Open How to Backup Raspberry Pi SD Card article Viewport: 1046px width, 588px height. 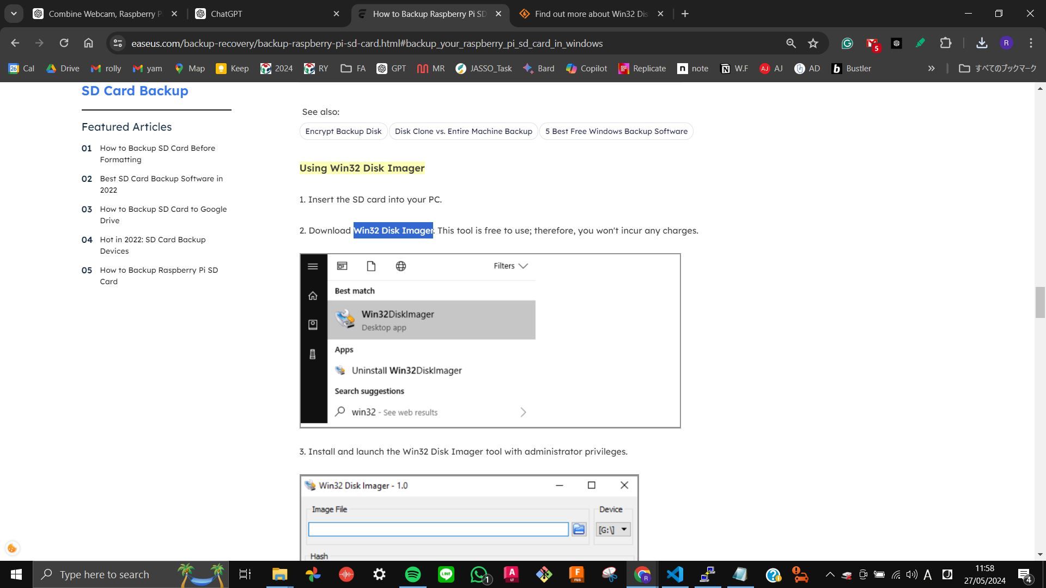159,275
